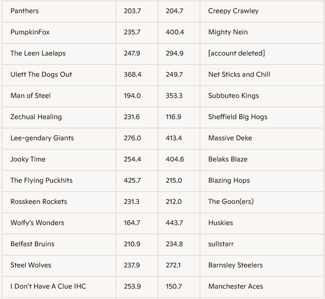Image resolution: width=325 pixels, height=299 pixels.
Task: Click The Goon(ers) team name
Action: (231, 202)
